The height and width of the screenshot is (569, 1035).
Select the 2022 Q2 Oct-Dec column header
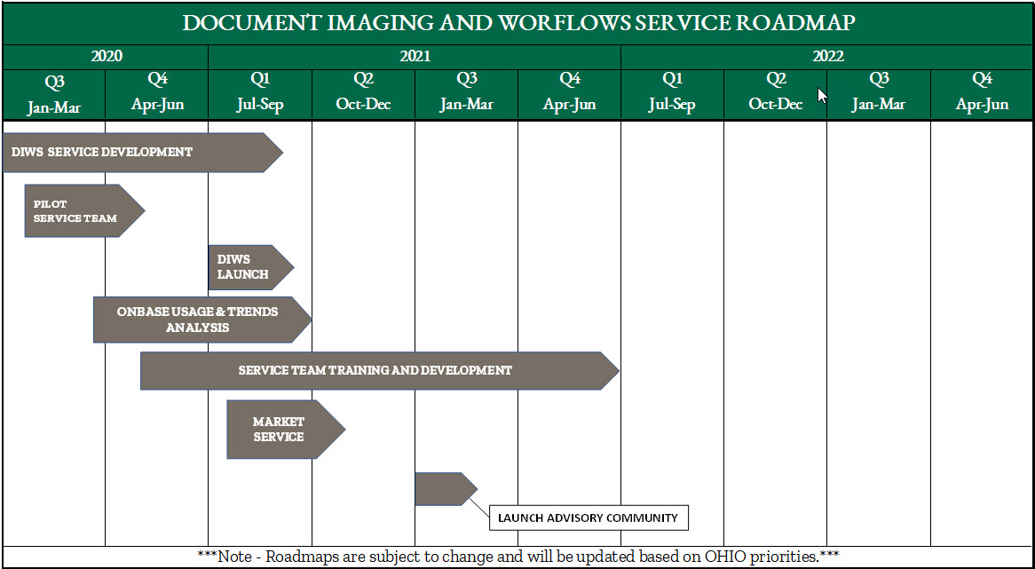[x=775, y=92]
